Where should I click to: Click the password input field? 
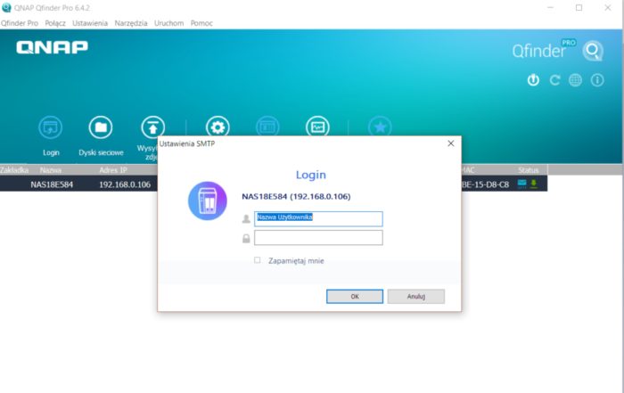318,238
